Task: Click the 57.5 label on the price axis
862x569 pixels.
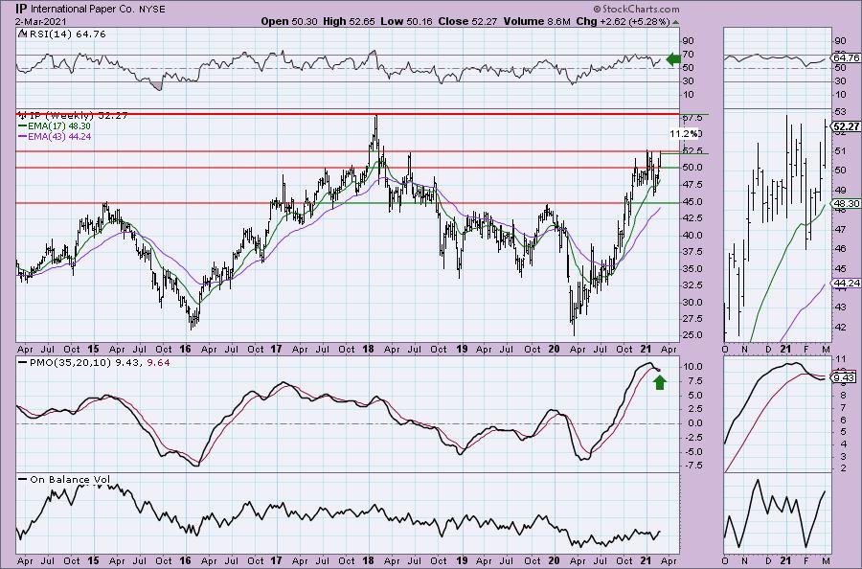Action: (692, 118)
